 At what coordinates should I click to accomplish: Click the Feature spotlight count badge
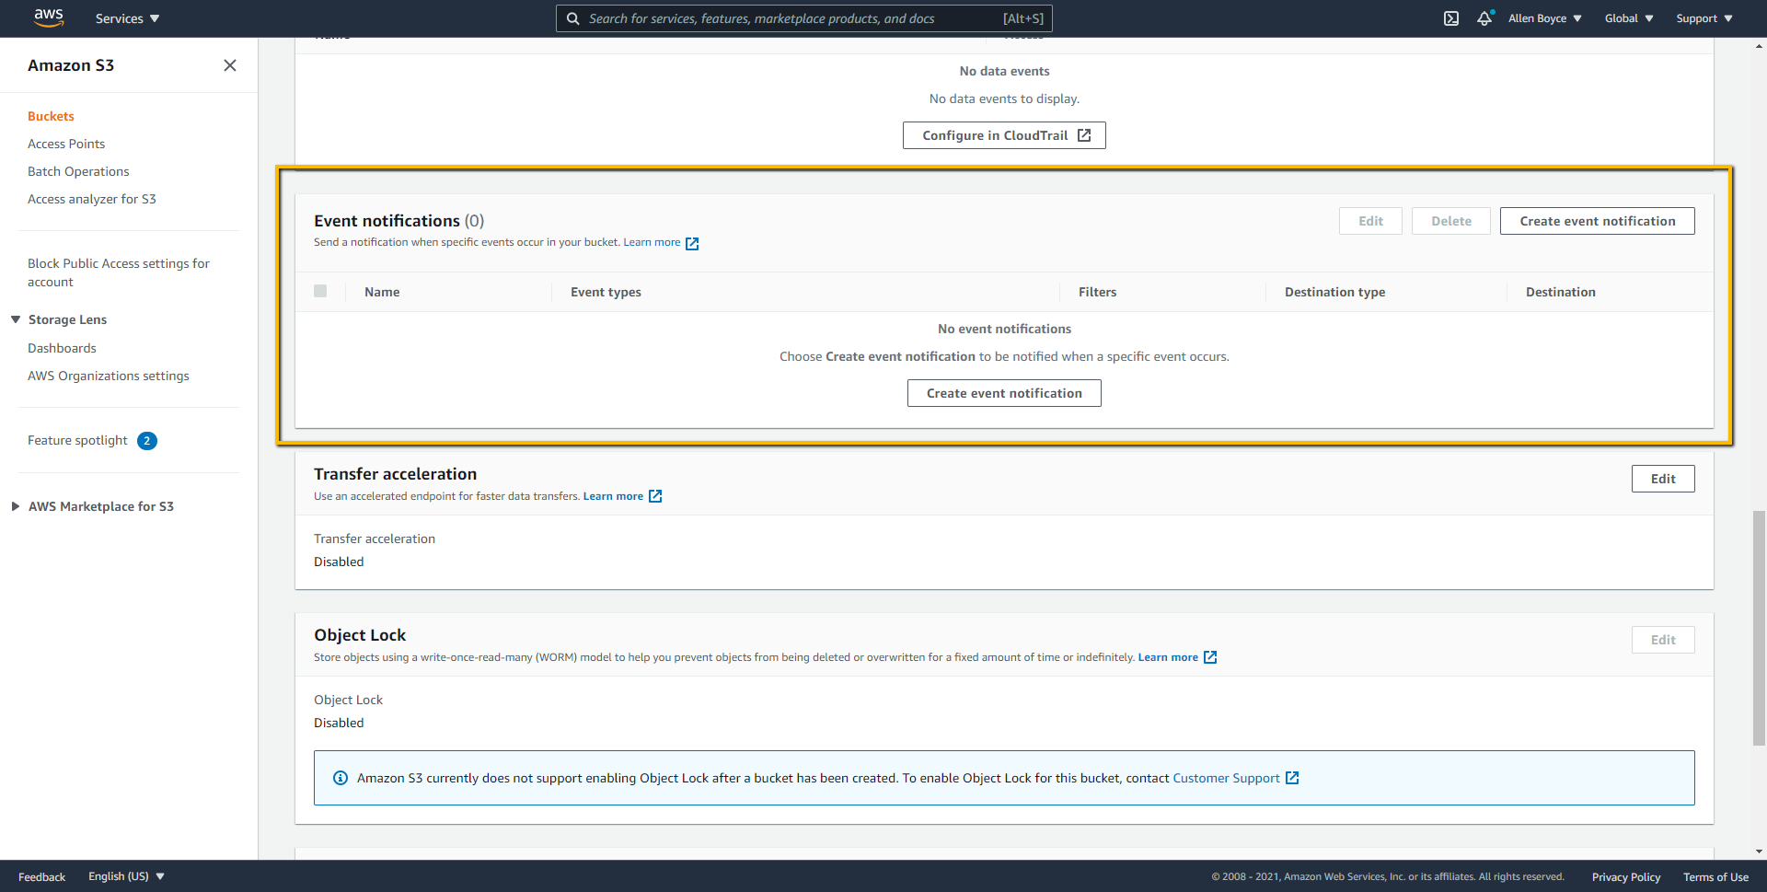[147, 441]
